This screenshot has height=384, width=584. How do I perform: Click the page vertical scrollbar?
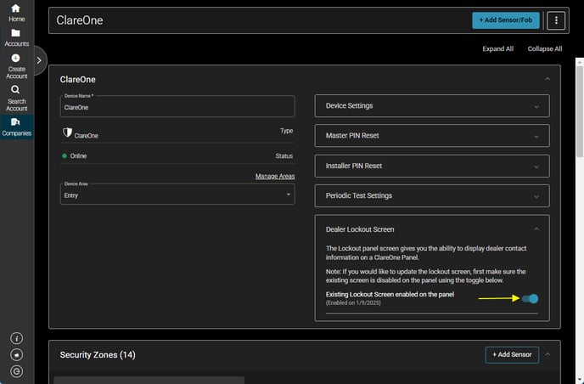tap(580, 112)
